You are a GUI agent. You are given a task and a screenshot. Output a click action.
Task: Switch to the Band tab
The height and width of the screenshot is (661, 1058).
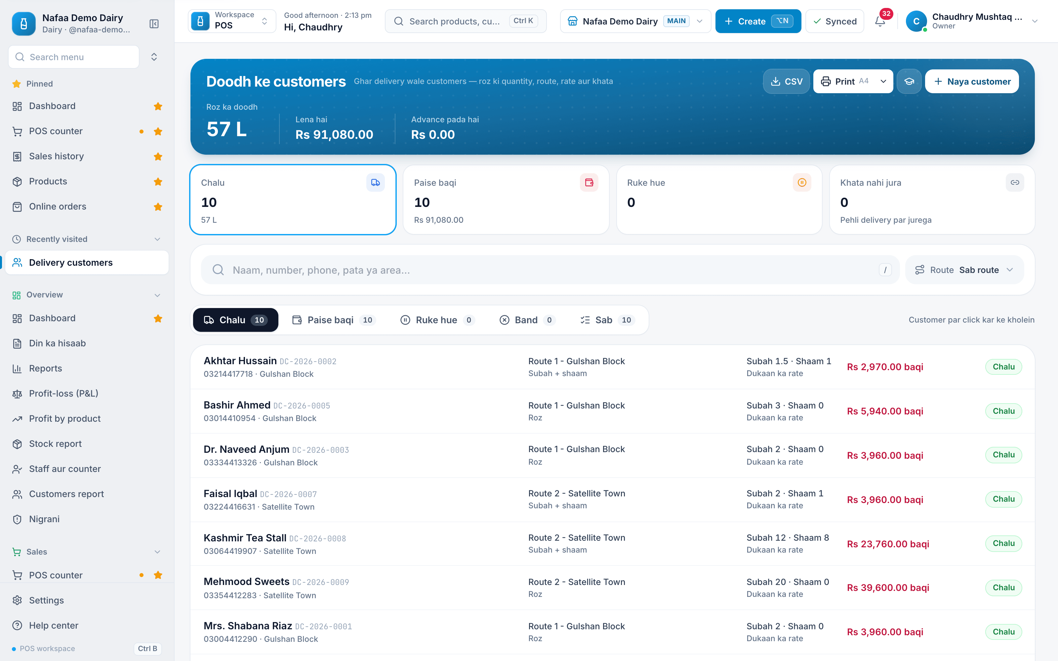coord(527,320)
